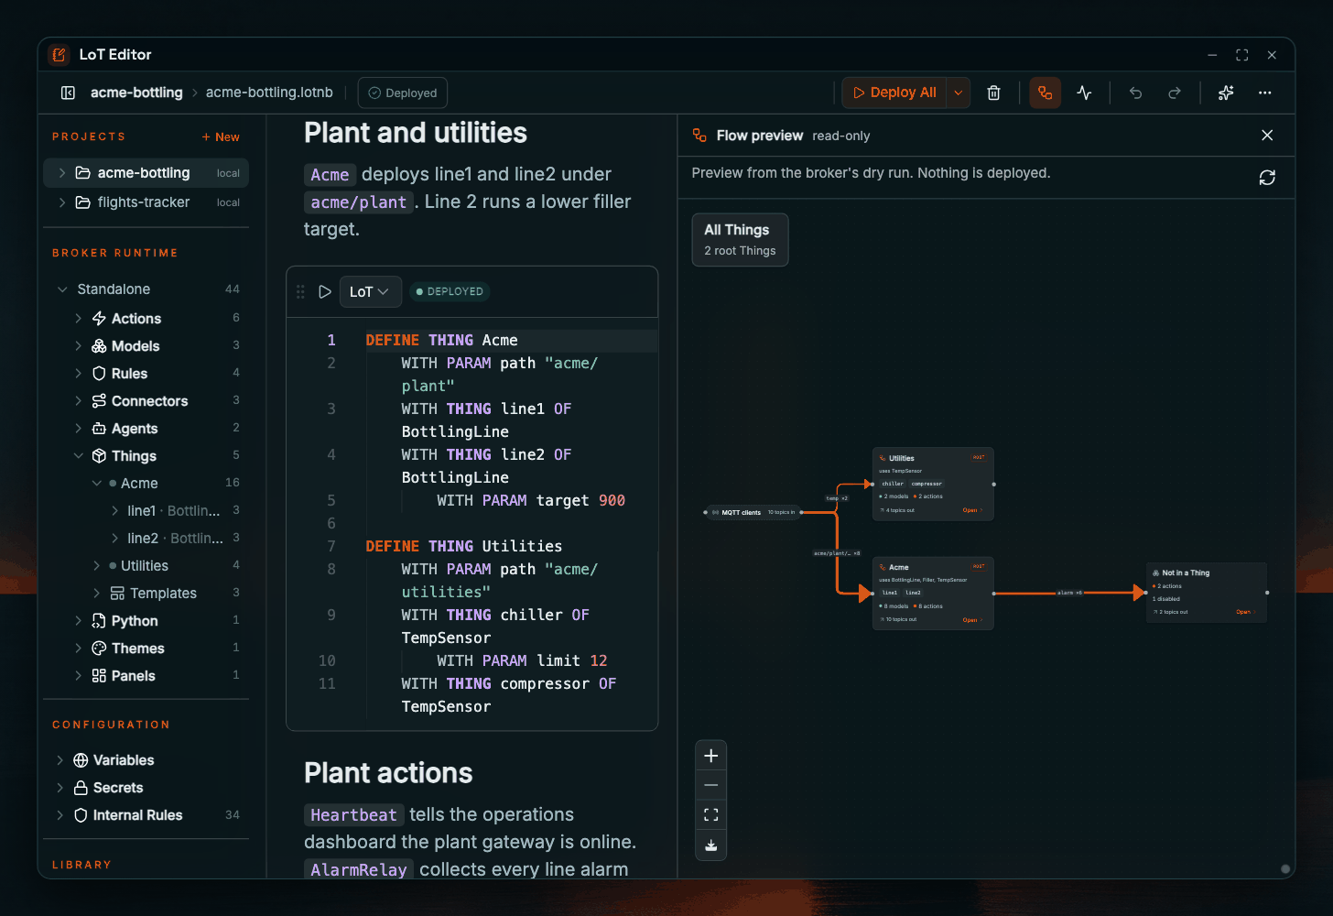This screenshot has width=1333, height=916.
Task: Close the Flow preview panel
Action: [1267, 136]
